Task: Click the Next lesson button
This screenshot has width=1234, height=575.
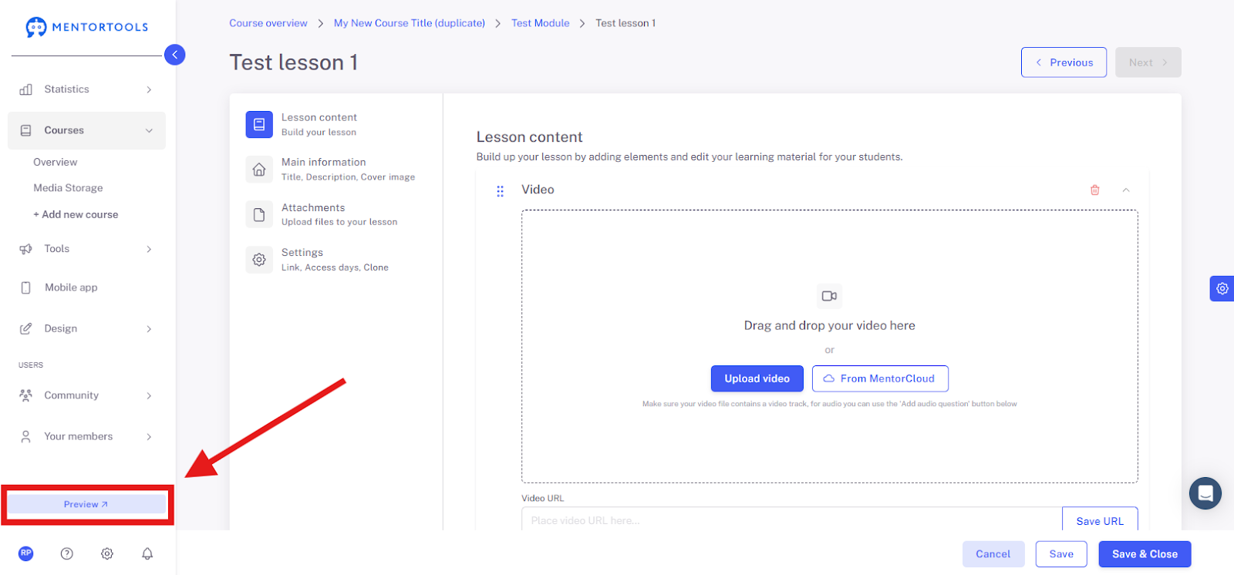Action: pyautogui.click(x=1148, y=62)
